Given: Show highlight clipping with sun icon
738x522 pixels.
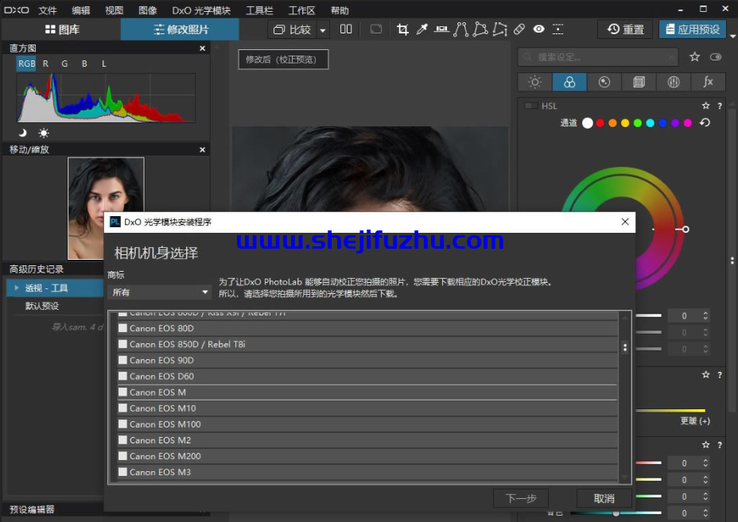Looking at the screenshot, I should (43, 133).
